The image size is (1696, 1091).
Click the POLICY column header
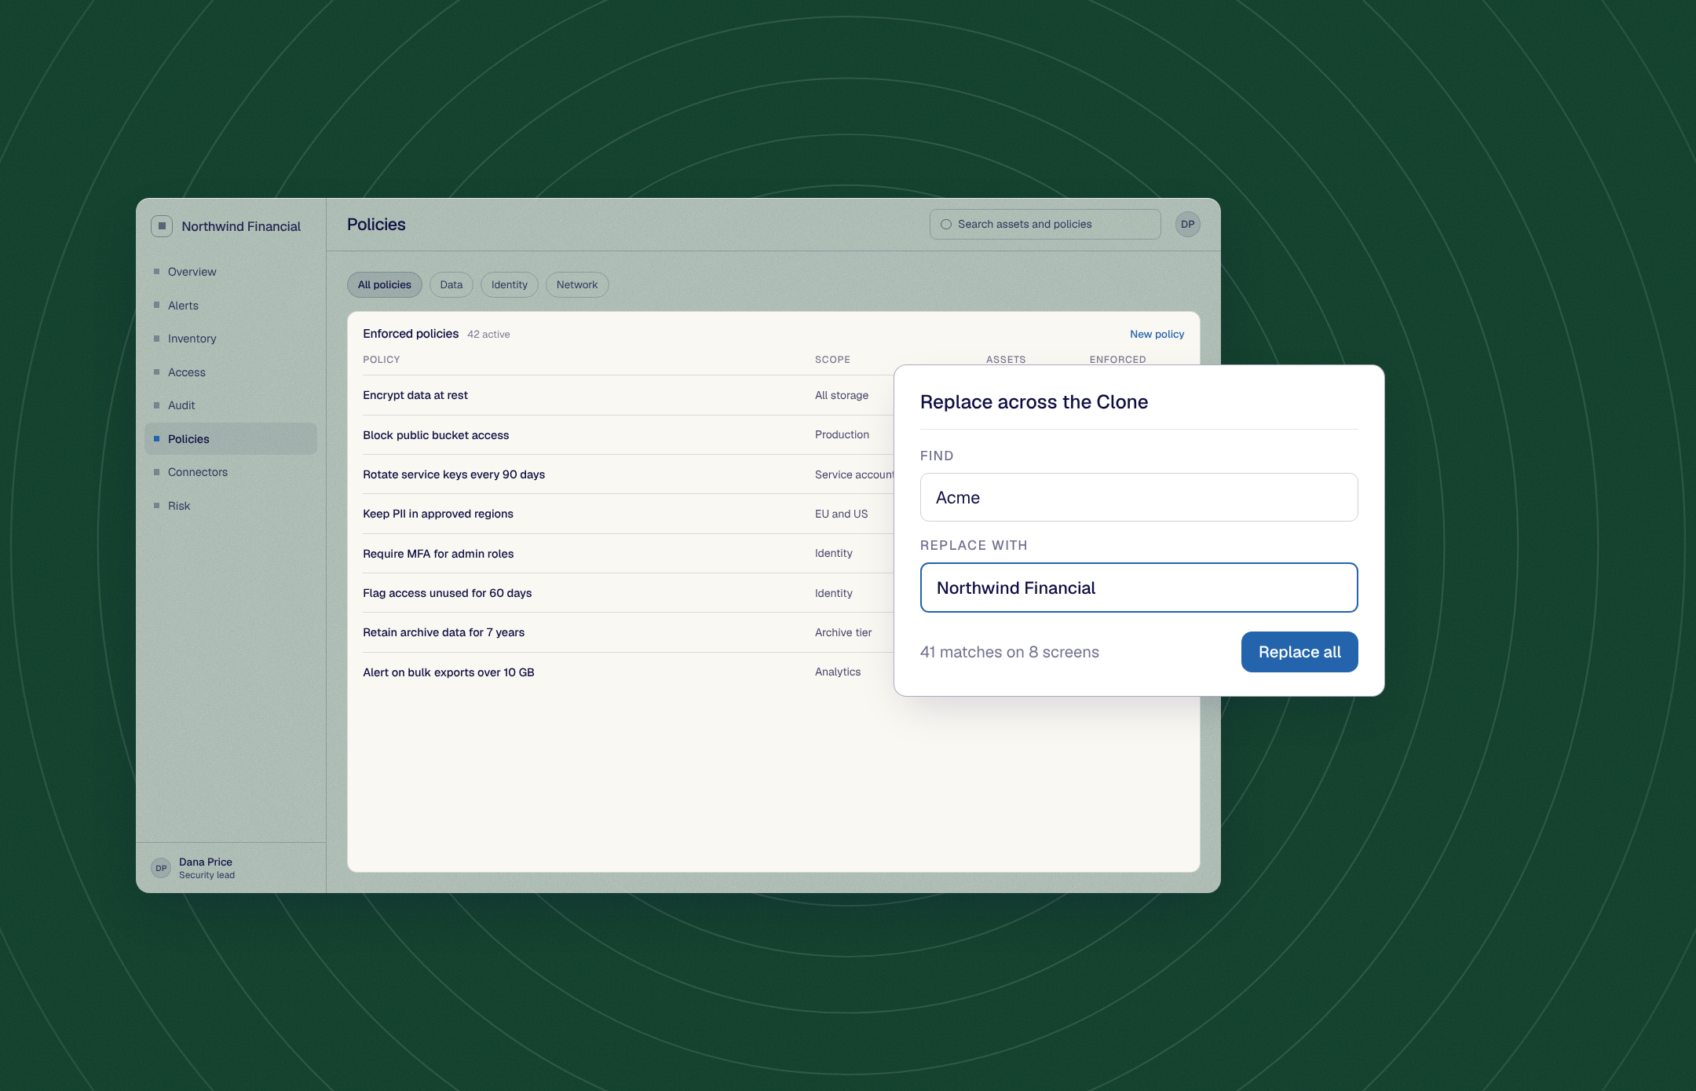click(382, 360)
